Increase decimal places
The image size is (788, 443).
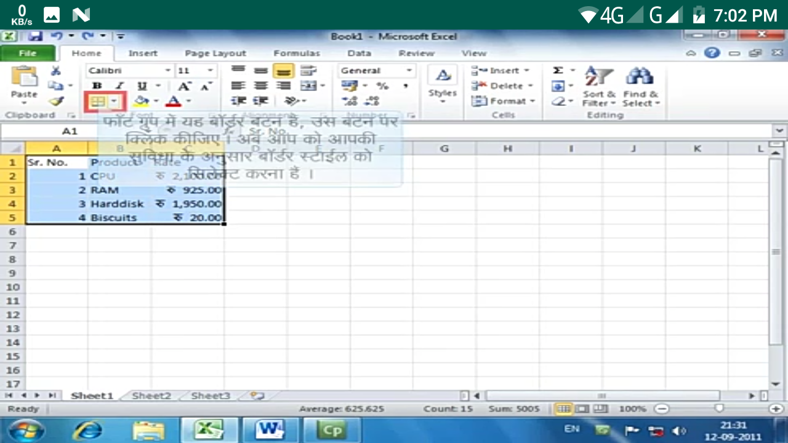click(x=350, y=101)
